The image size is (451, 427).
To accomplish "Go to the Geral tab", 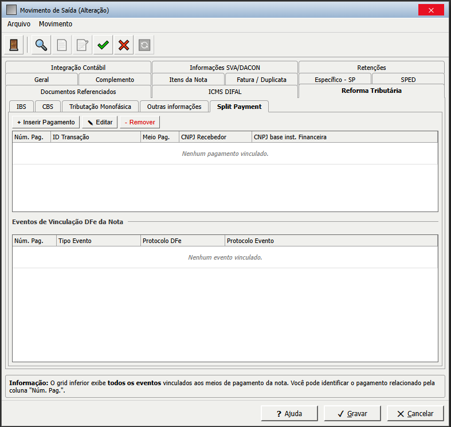I will click(41, 80).
